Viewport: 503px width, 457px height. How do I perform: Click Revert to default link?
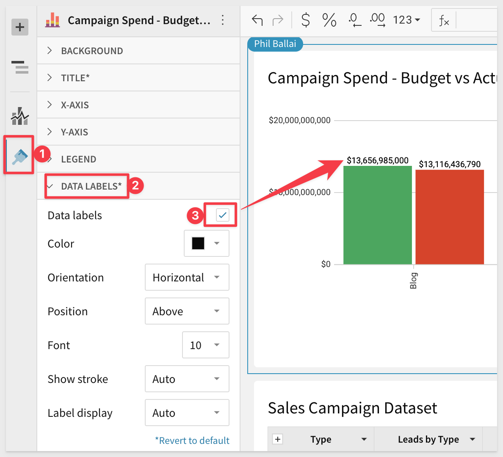point(192,440)
